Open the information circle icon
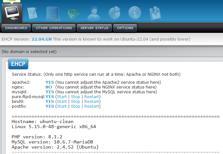Image resolution: width=223 pixels, height=154 pixels. (x=135, y=13)
